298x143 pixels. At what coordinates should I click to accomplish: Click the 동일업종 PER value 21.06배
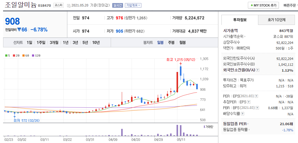tap(287, 124)
